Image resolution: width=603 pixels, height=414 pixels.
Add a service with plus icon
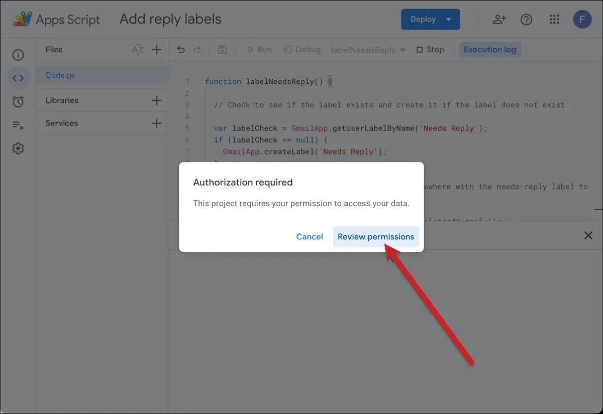click(157, 123)
